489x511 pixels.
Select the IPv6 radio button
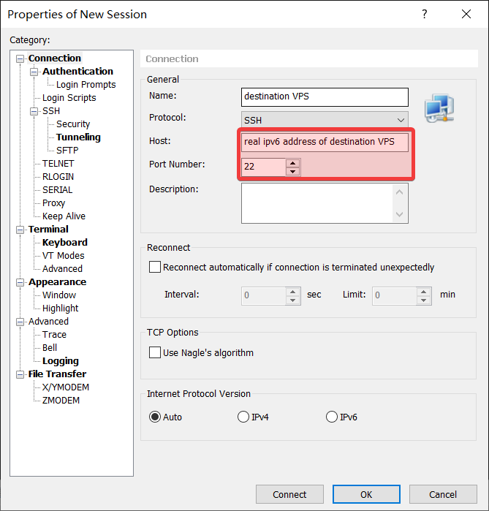click(332, 417)
